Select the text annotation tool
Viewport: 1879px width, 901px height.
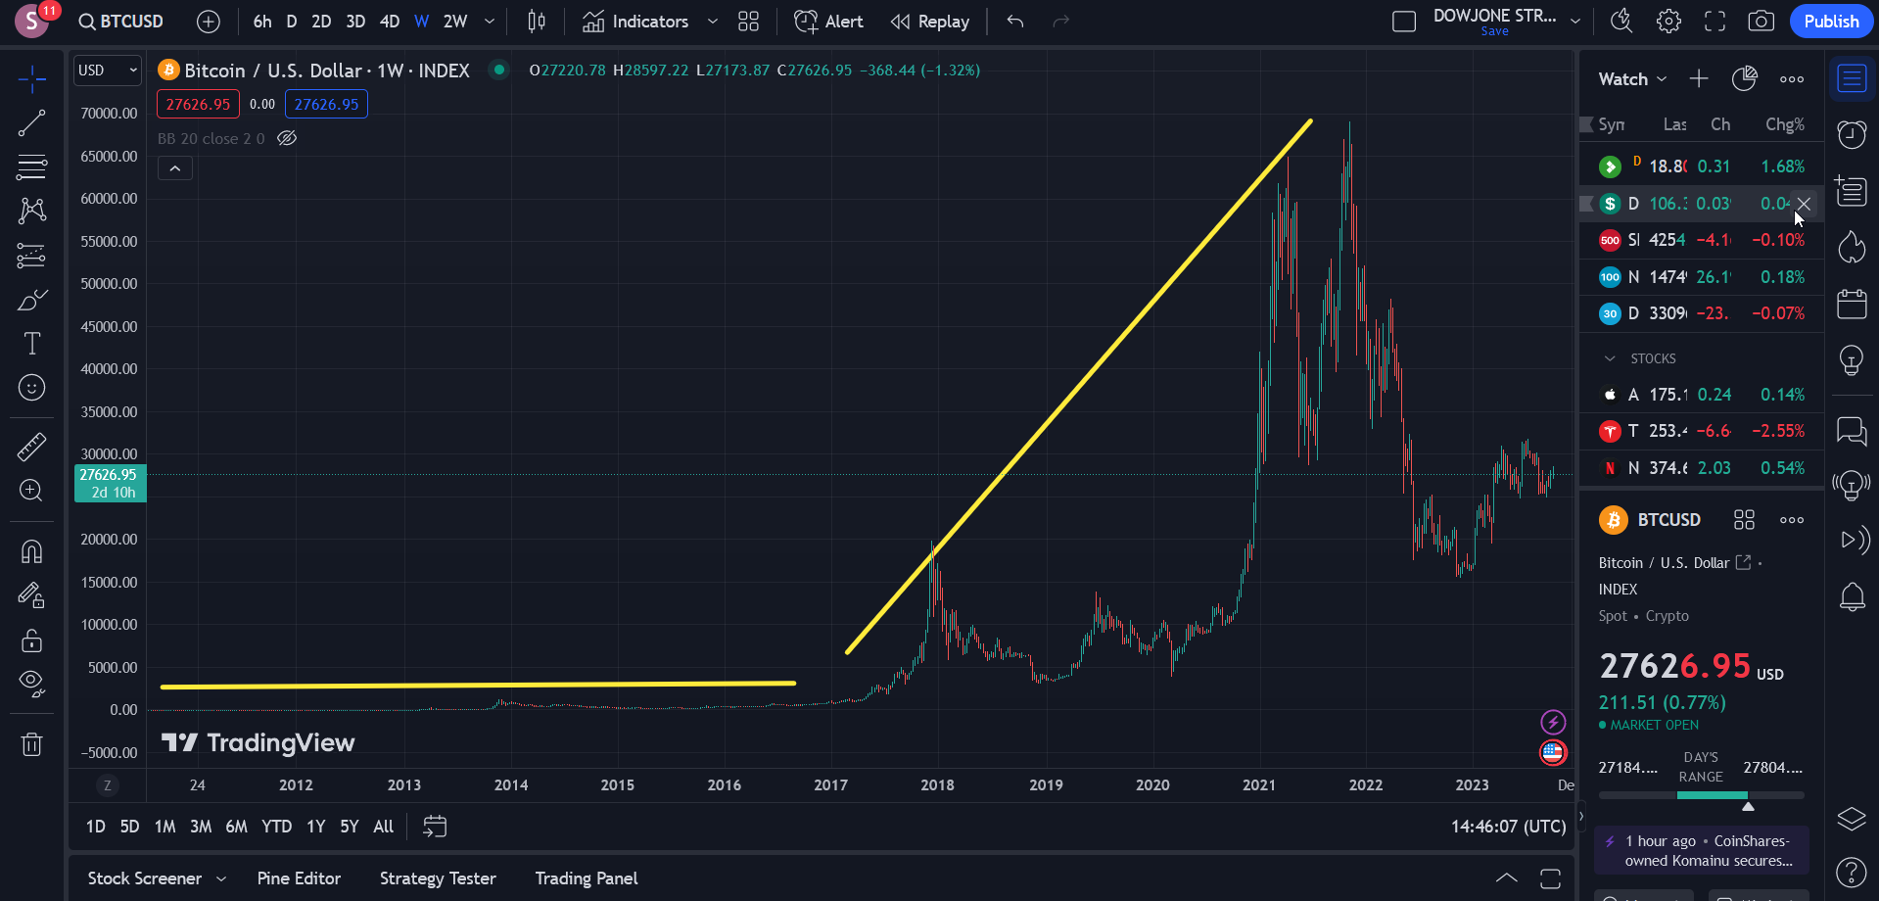point(31,344)
